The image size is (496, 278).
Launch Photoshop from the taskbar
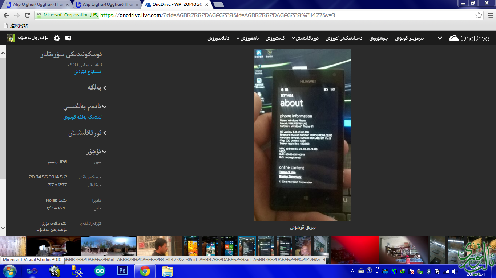pyautogui.click(x=122, y=271)
